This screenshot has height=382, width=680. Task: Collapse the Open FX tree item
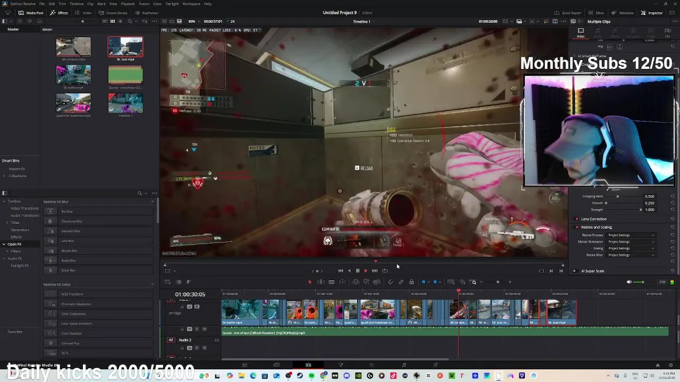point(4,244)
